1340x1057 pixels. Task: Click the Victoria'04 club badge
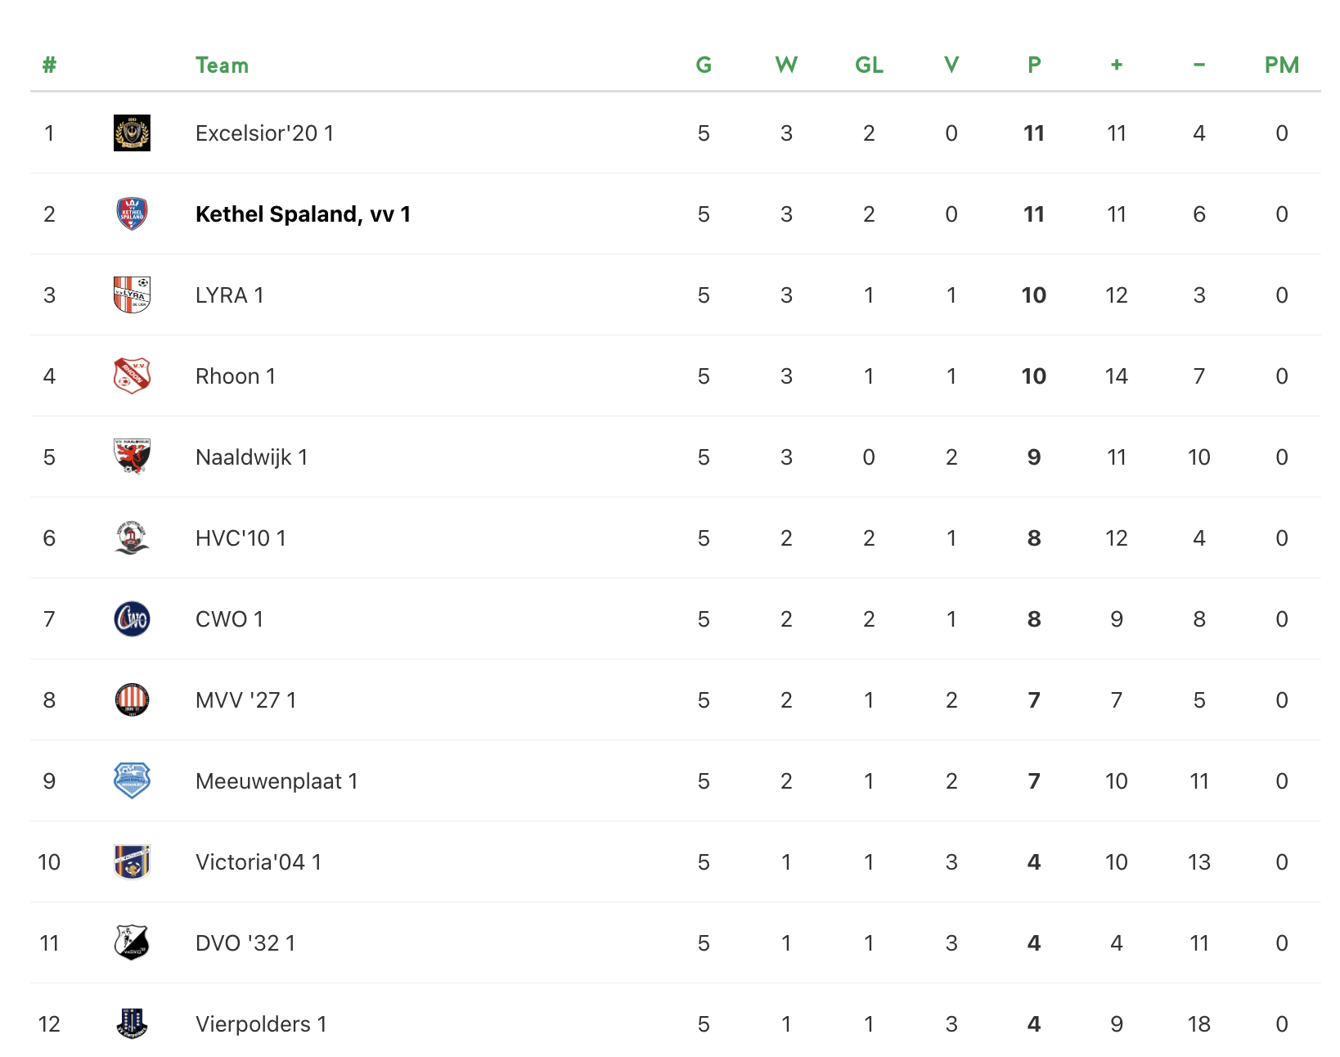[x=132, y=861]
